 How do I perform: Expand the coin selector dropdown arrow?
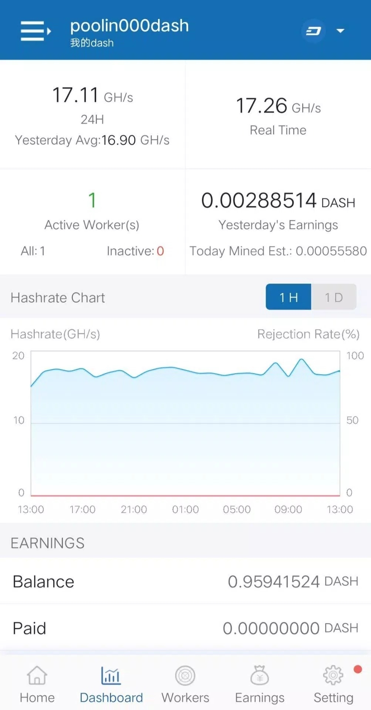click(340, 31)
